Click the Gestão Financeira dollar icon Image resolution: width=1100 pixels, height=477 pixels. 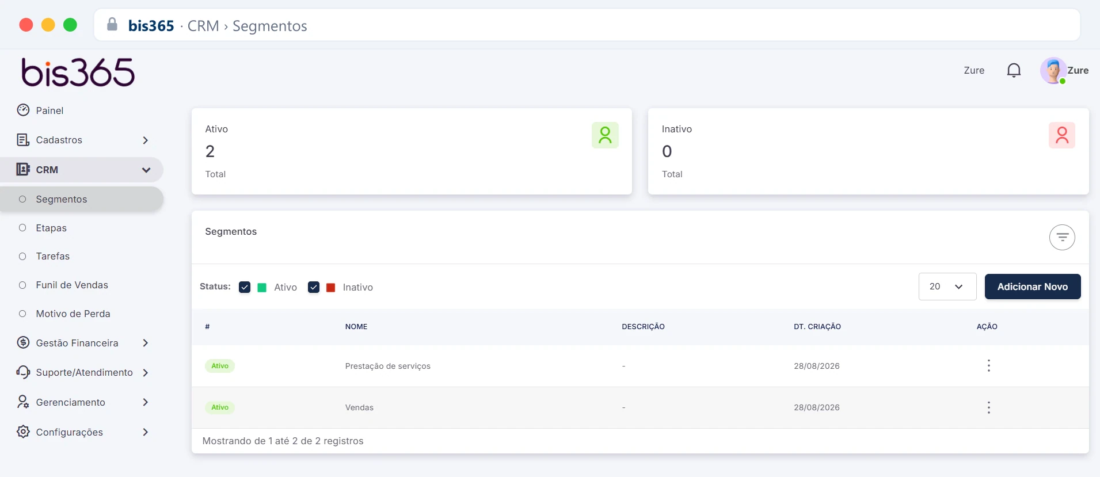pos(23,342)
